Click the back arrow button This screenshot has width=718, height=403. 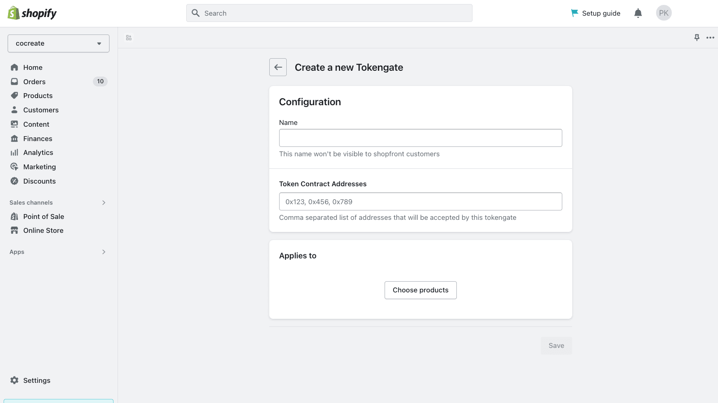278,67
